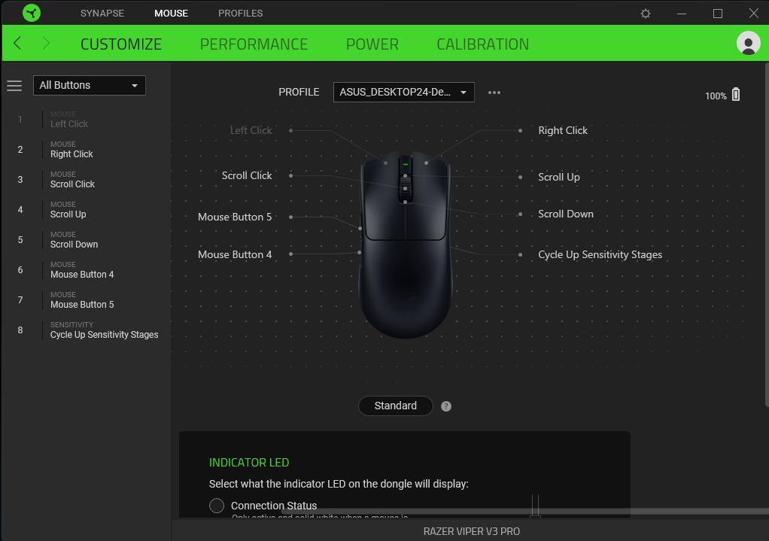Go back with the left arrow icon

tap(17, 44)
